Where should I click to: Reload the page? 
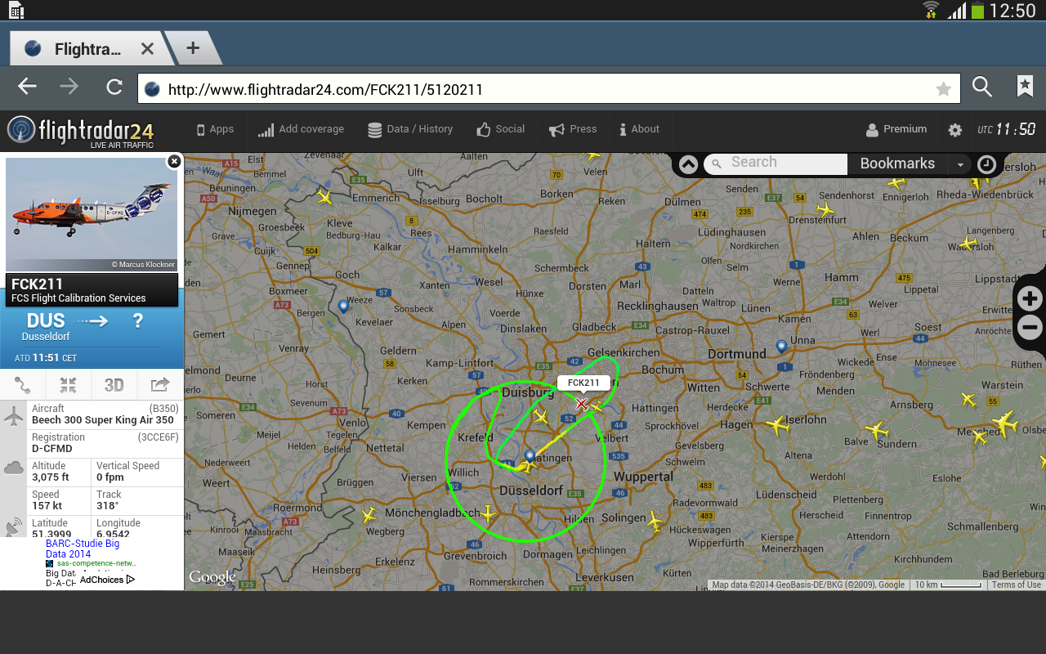tap(114, 87)
